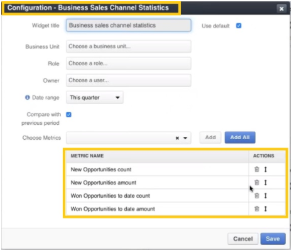Viewport: 292px width, 251px height.
Task: Uncheck the Use default checkbox
Action: [239, 26]
